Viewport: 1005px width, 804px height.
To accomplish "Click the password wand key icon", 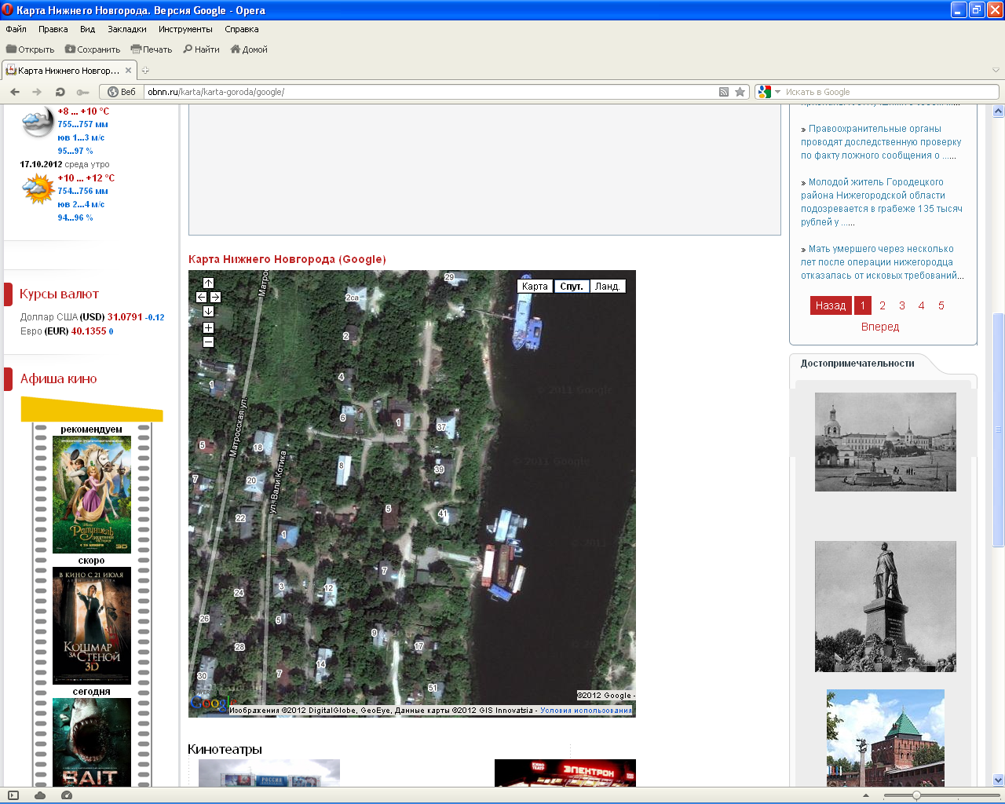I will 82,92.
